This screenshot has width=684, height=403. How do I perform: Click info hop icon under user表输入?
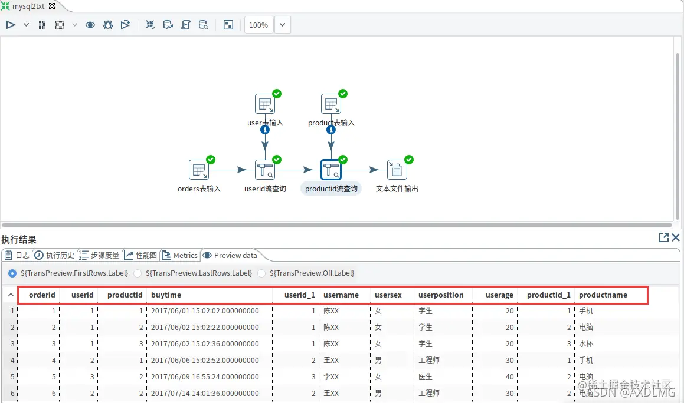pyautogui.click(x=265, y=130)
